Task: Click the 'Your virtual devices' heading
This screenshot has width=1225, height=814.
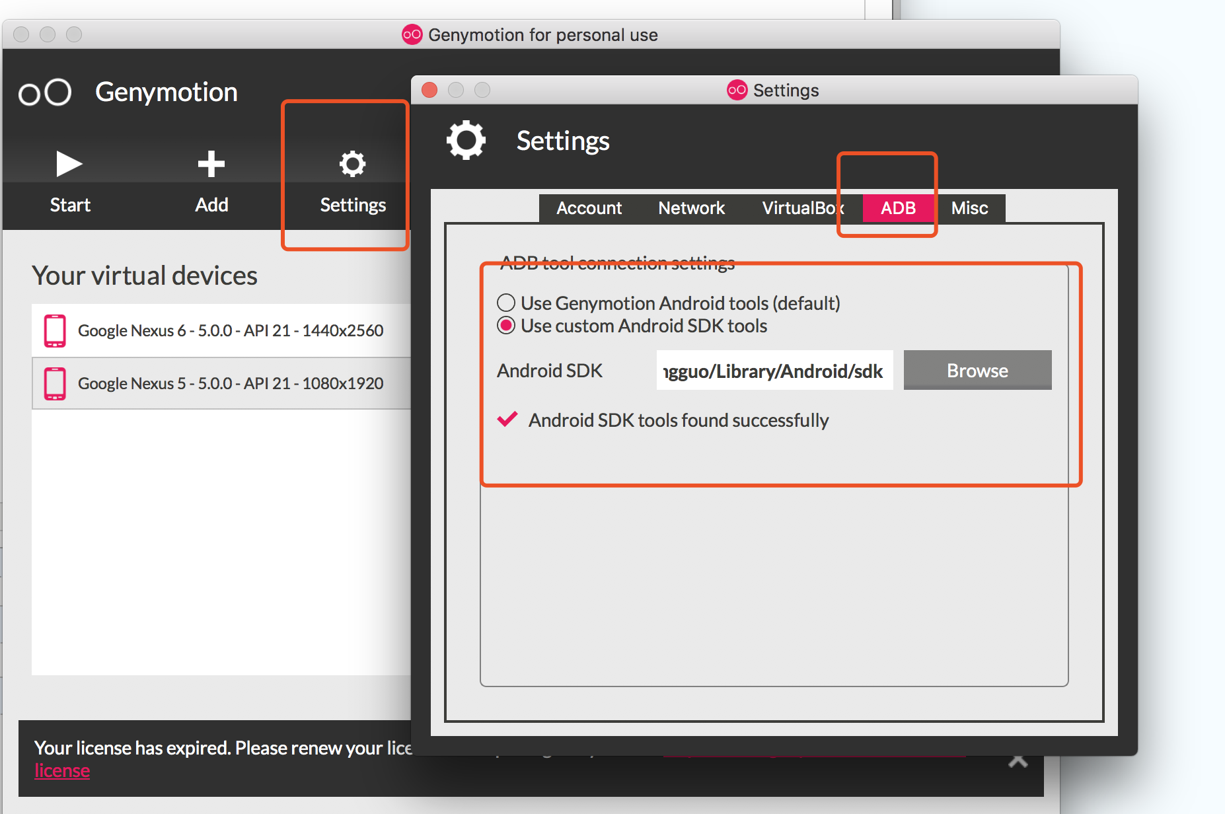Action: click(x=145, y=276)
